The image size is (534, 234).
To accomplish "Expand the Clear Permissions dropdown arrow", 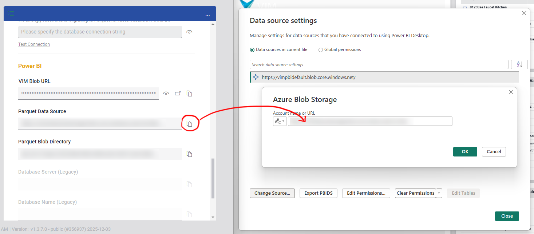I will 439,193.
